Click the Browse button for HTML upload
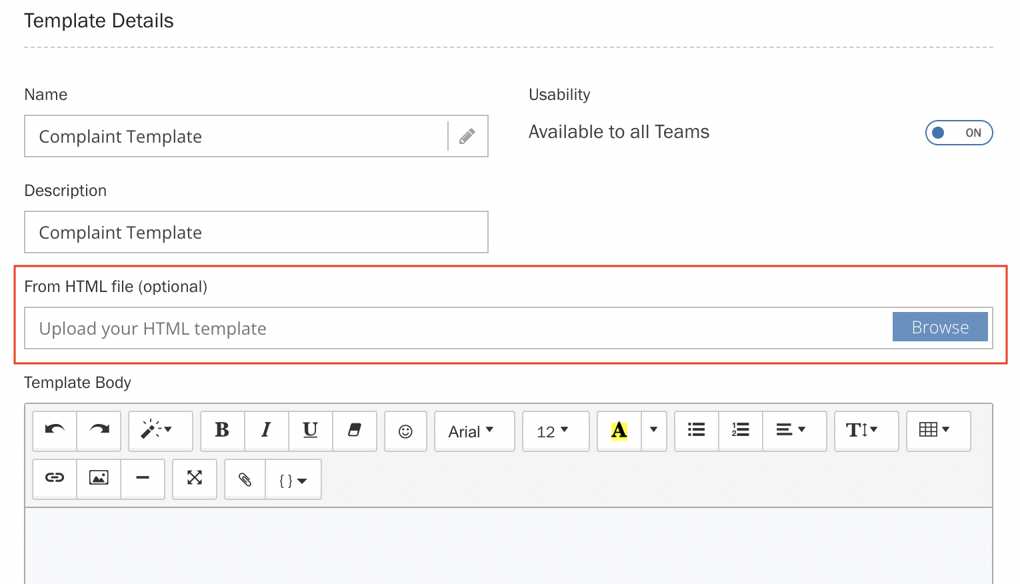 click(939, 327)
